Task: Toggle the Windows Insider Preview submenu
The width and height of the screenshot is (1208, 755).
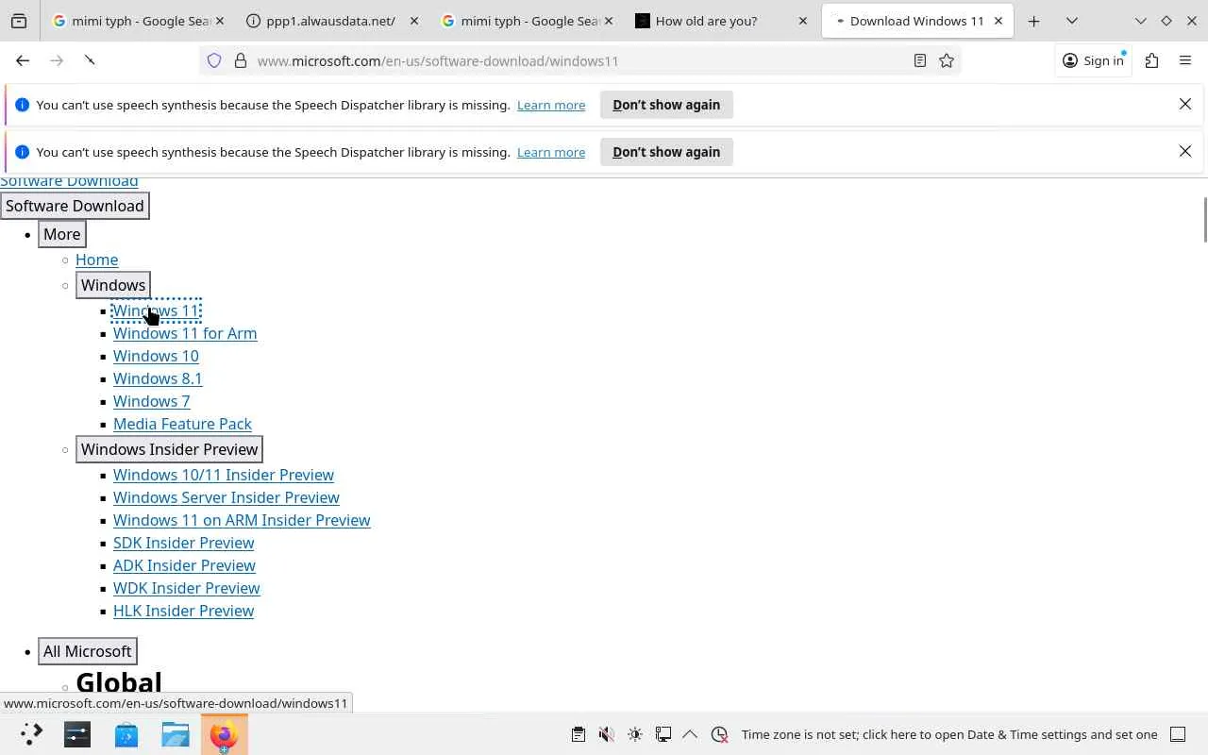Action: 169,449
